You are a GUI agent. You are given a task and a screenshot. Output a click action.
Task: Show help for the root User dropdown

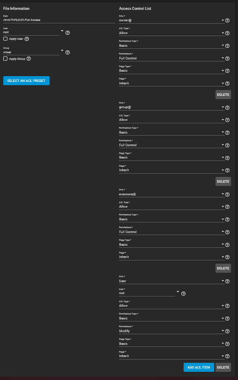67,33
